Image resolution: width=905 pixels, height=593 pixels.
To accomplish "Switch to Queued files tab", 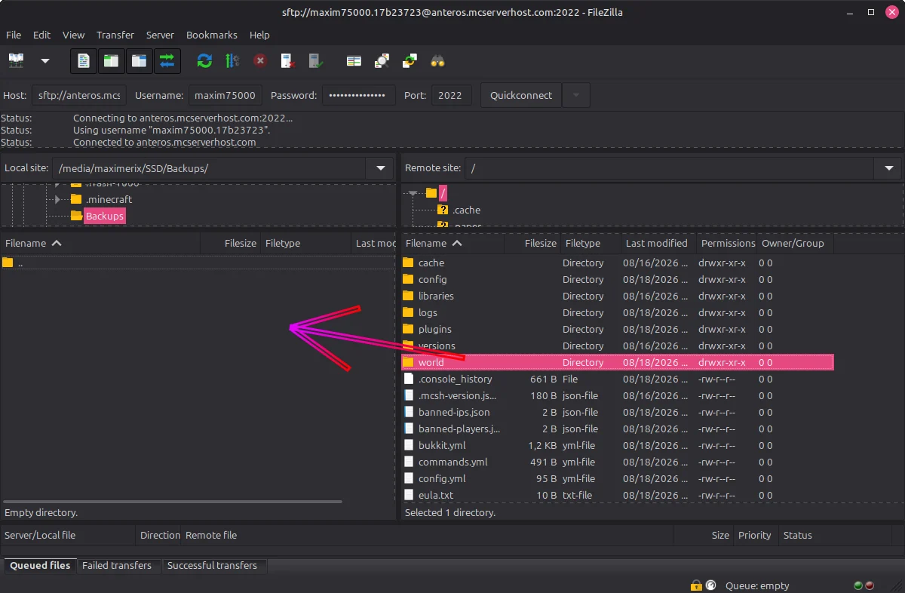I will click(40, 565).
